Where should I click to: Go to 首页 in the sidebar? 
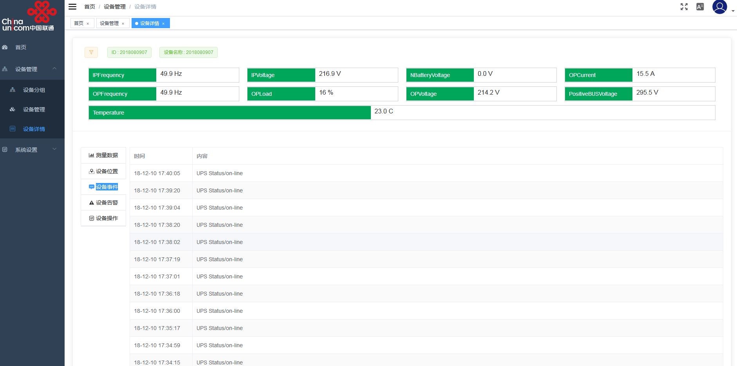[21, 47]
